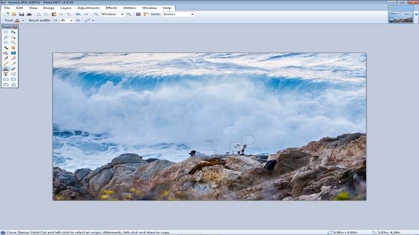Viewport: 419px width, 235px height.
Task: Click the Clone Stamp hint in status bar
Action: (x=88, y=232)
